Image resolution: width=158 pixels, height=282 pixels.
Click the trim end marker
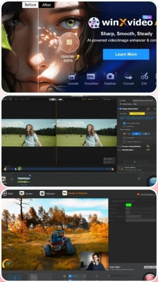tap(112, 169)
